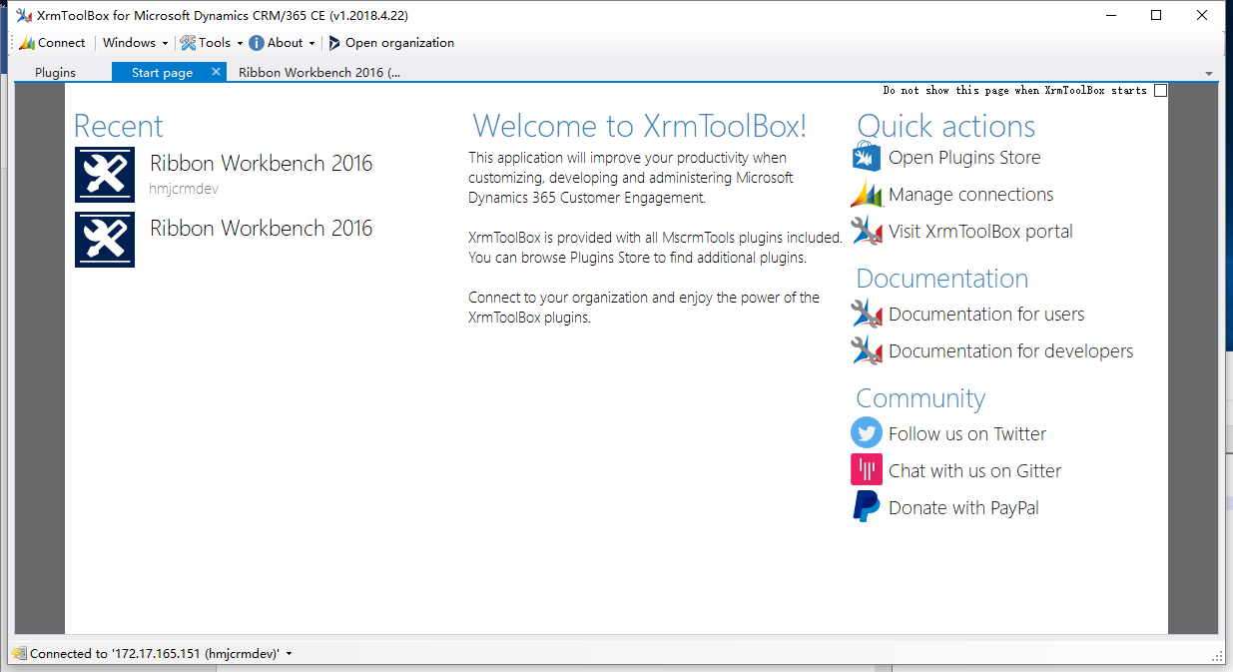Click Follow us on Twitter link
1233x672 pixels.
(x=967, y=433)
